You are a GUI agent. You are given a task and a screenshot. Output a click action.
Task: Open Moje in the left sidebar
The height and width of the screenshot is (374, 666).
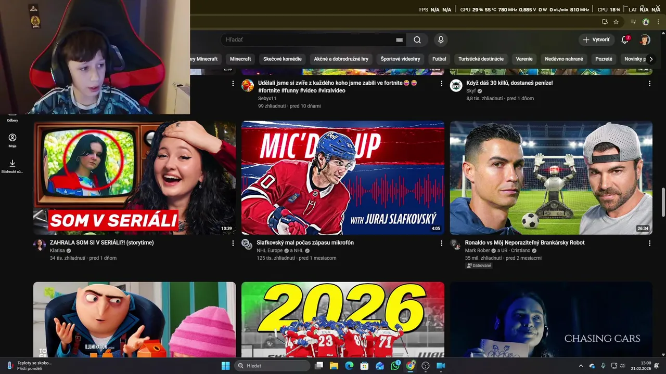(12, 140)
